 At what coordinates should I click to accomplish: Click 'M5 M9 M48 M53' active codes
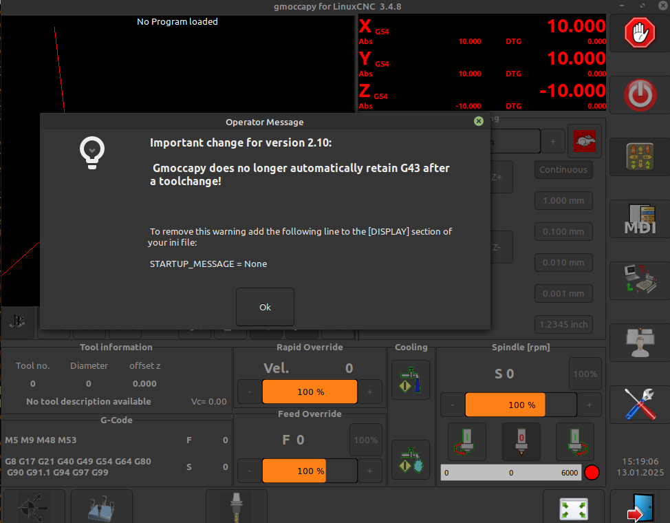(41, 440)
